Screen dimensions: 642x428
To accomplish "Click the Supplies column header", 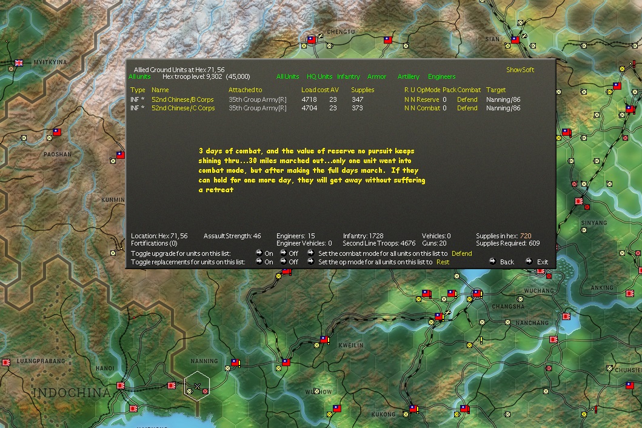I will [x=363, y=90].
